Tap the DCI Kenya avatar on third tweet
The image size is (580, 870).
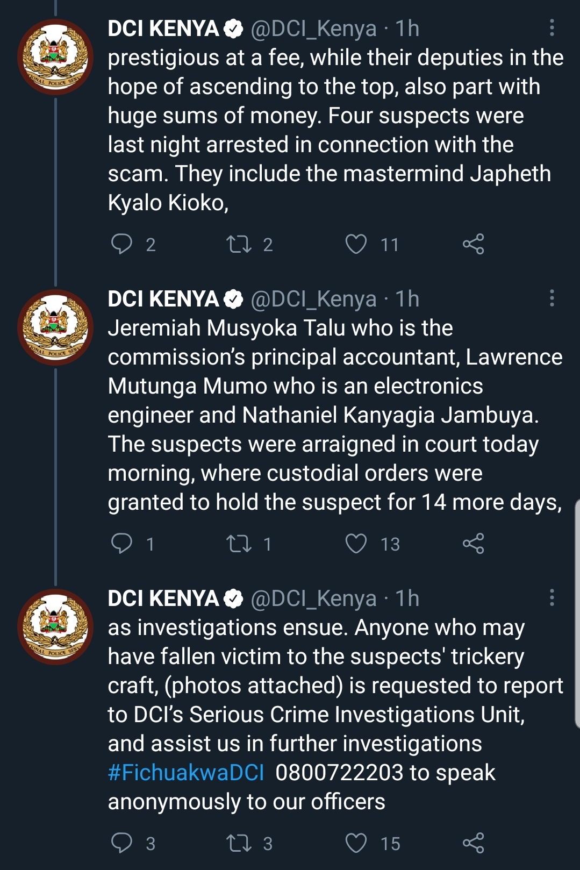(55, 626)
